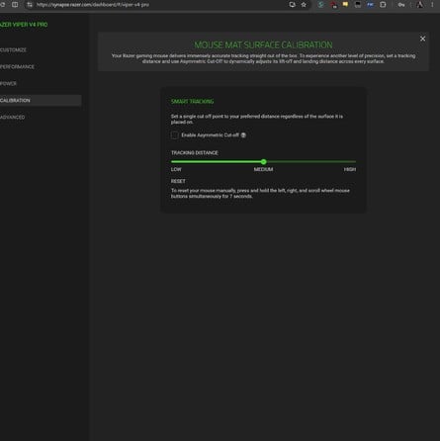Screen dimensions: 440x441
Task: Click the Razer Viper V4 Pro device title
Action: pyautogui.click(x=24, y=25)
